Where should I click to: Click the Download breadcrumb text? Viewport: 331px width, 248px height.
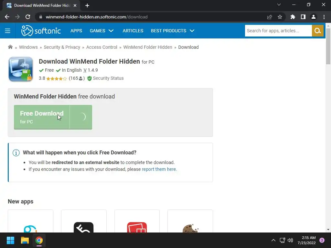point(188,47)
